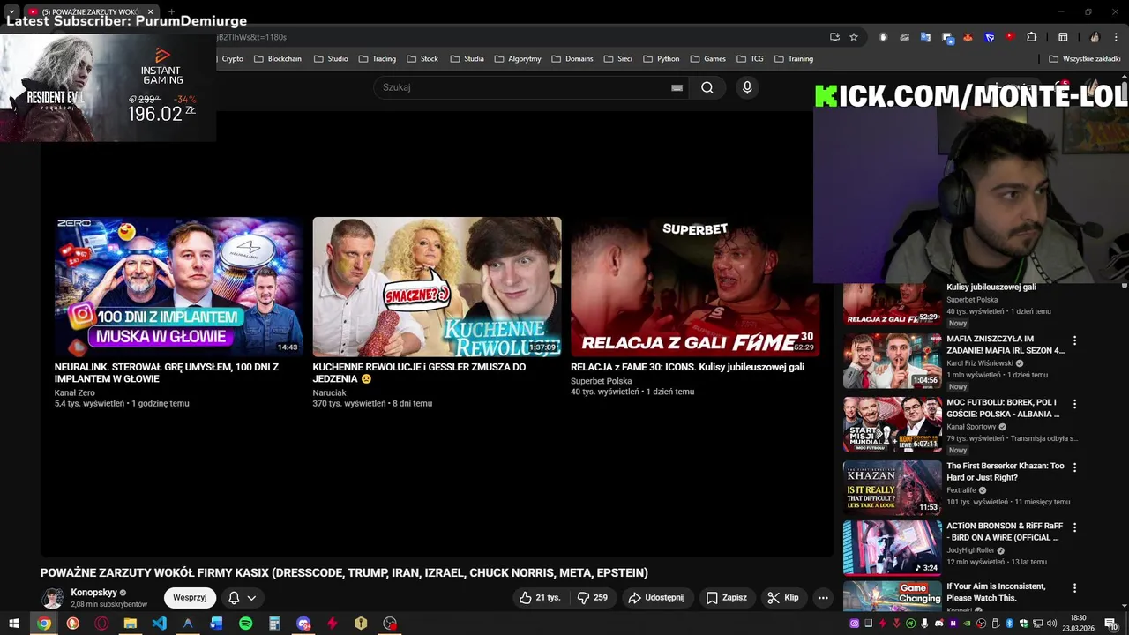Save video with Zapisz button
This screenshot has height=635, width=1129.
(x=726, y=597)
